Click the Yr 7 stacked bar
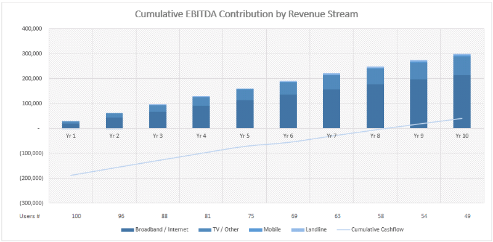The width and height of the screenshot is (493, 242). click(x=332, y=100)
